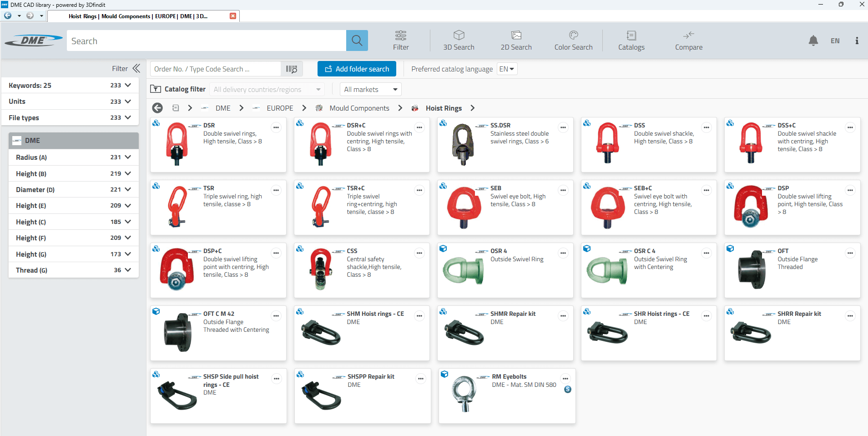Navigate to Mould Components in the breadcrumb

[359, 108]
